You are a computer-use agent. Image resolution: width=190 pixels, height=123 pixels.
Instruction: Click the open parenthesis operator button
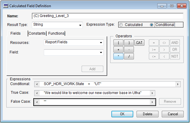point(118,43)
